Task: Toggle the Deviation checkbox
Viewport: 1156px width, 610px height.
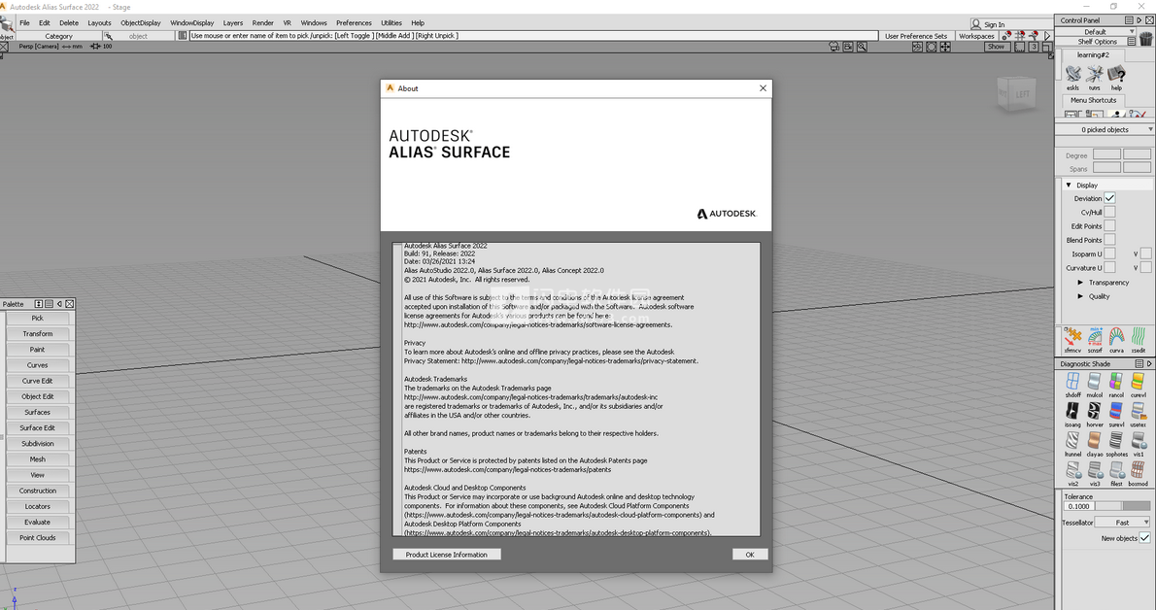Action: tap(1109, 198)
